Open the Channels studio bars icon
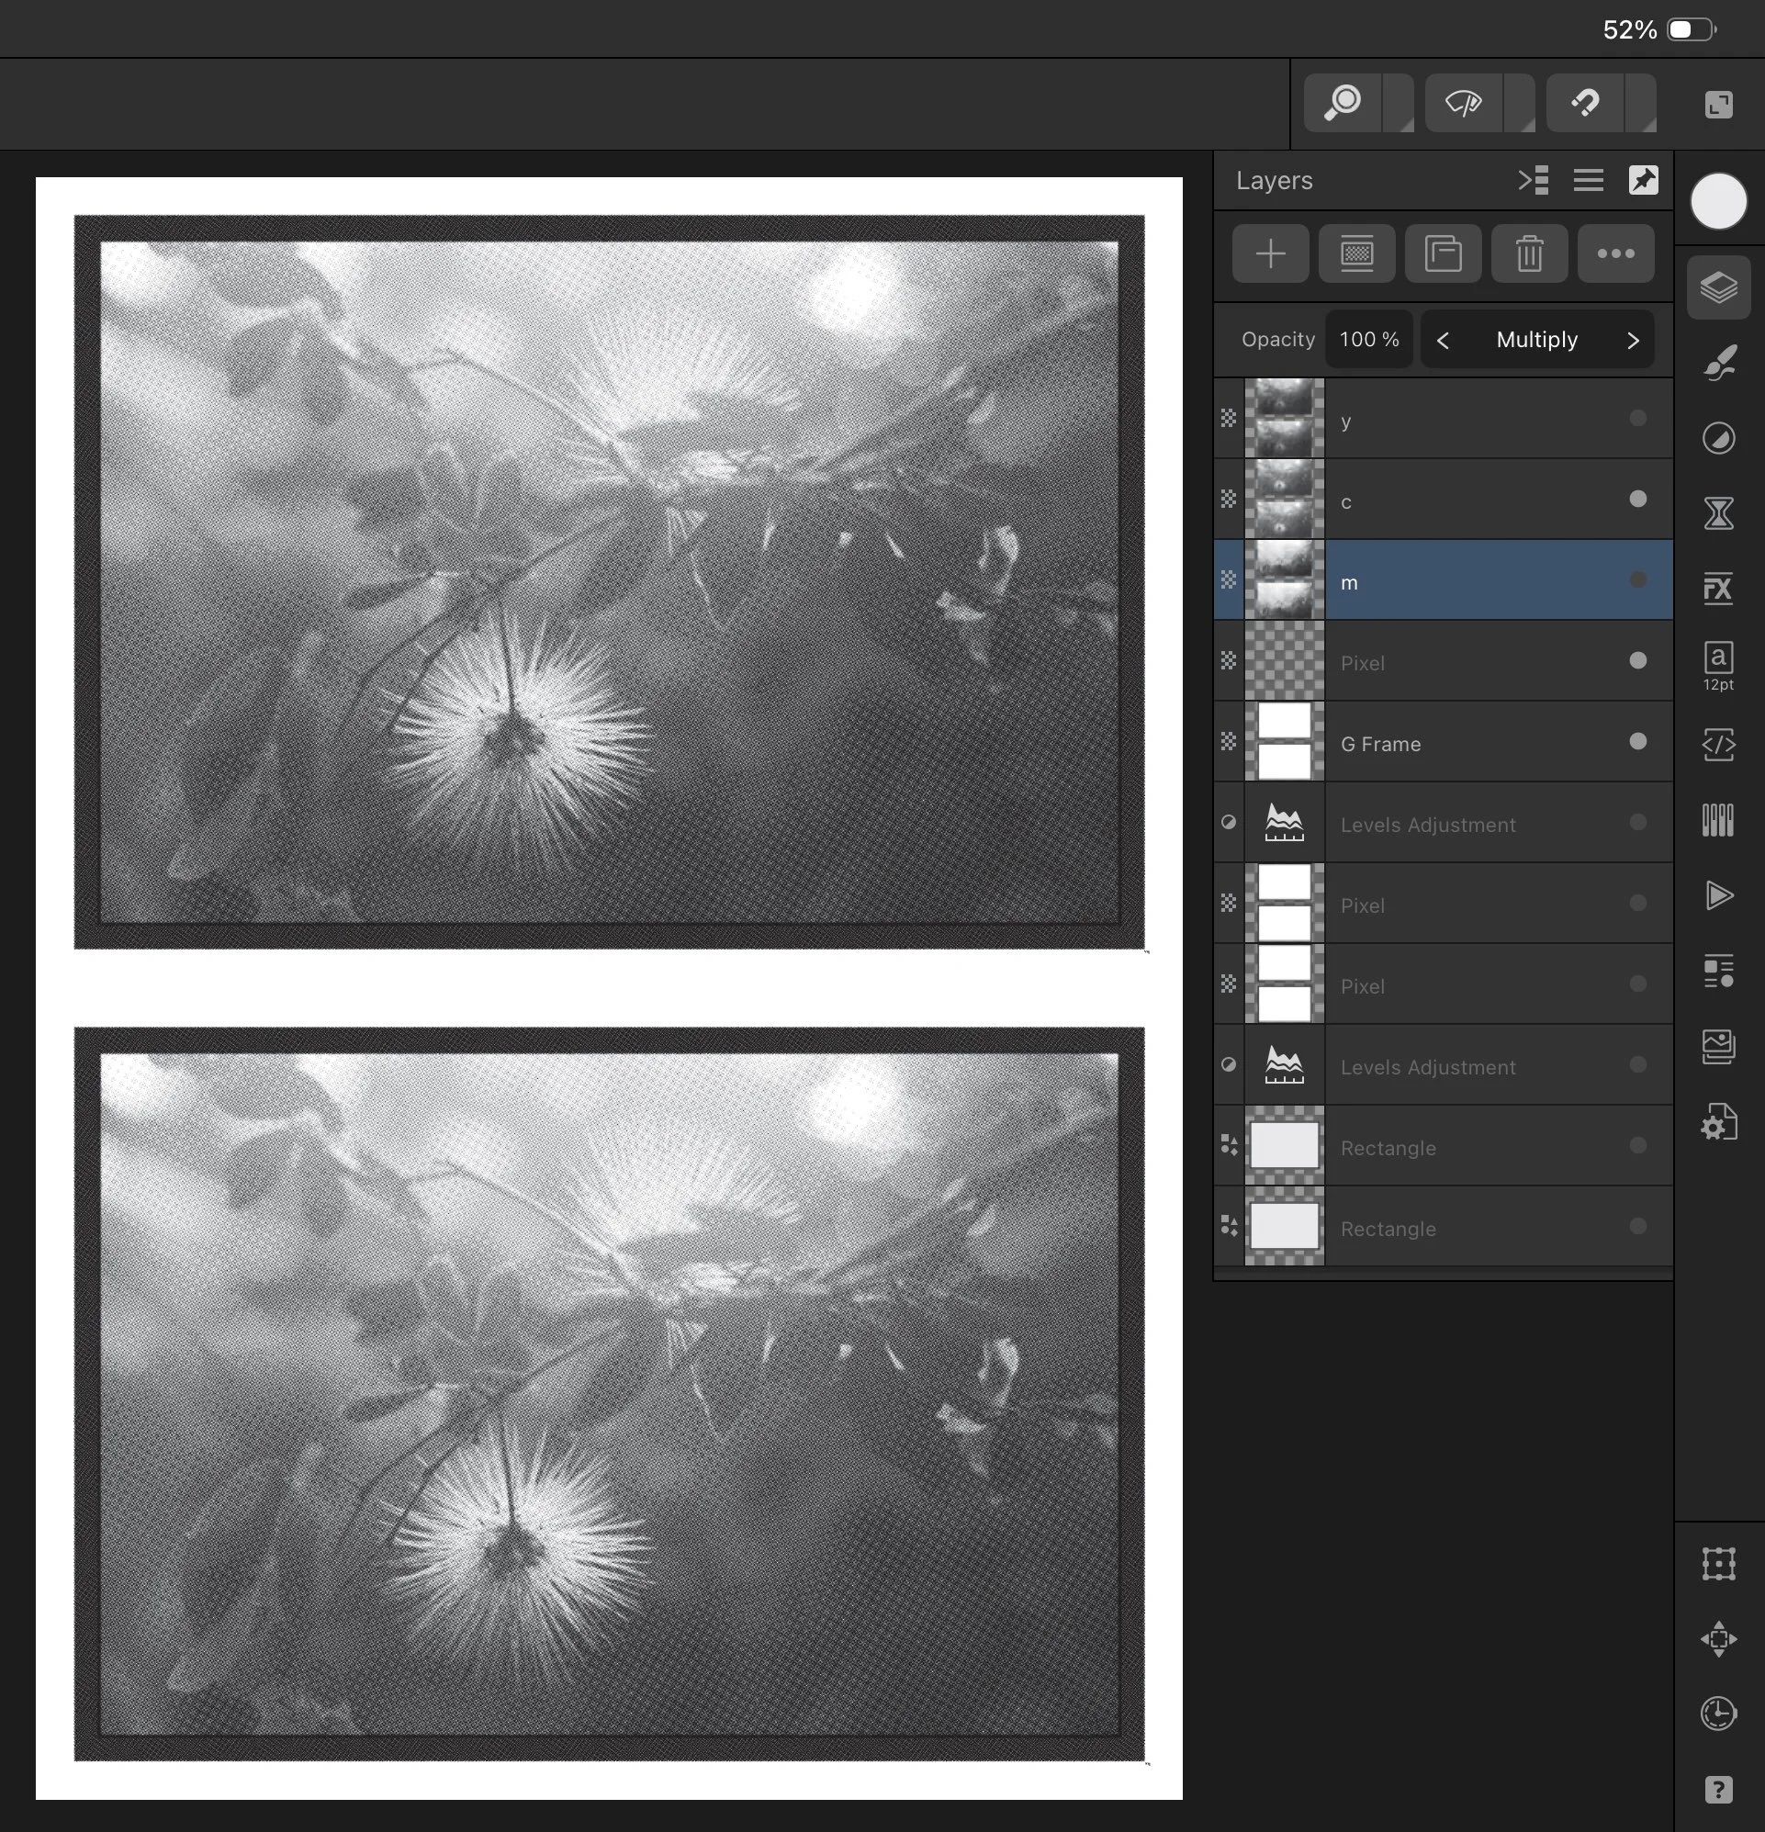Image resolution: width=1765 pixels, height=1832 pixels. click(1718, 820)
